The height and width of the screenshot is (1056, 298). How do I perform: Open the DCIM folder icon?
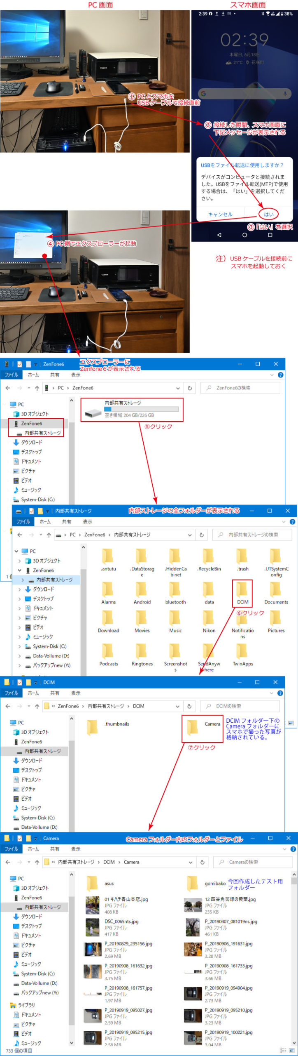click(242, 590)
